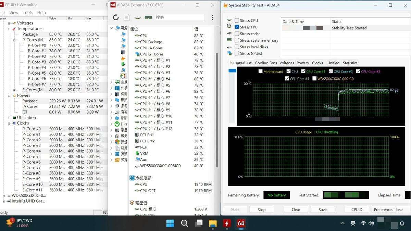Switch to the Voltages tab in Stability Test

tap(287, 63)
